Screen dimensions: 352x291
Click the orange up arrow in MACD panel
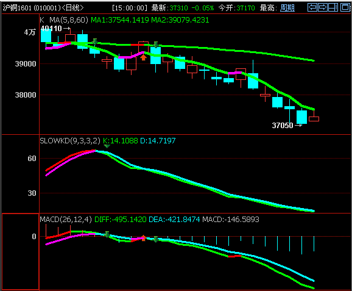tap(144, 238)
